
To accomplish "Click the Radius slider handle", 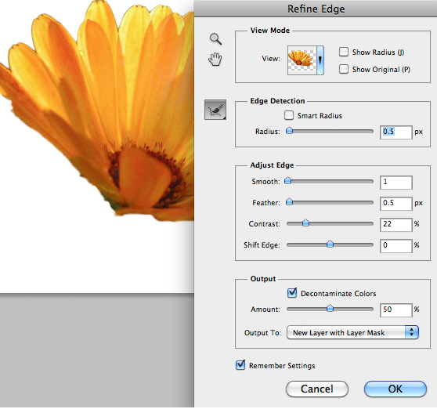I will 290,131.
